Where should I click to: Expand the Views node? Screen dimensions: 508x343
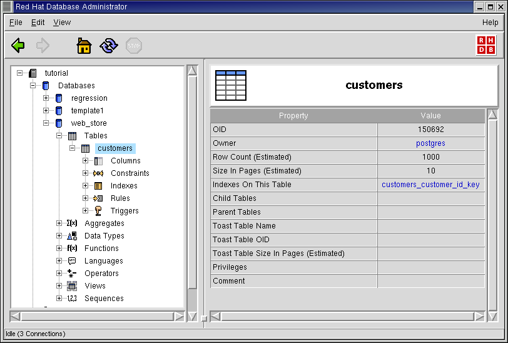[59, 285]
